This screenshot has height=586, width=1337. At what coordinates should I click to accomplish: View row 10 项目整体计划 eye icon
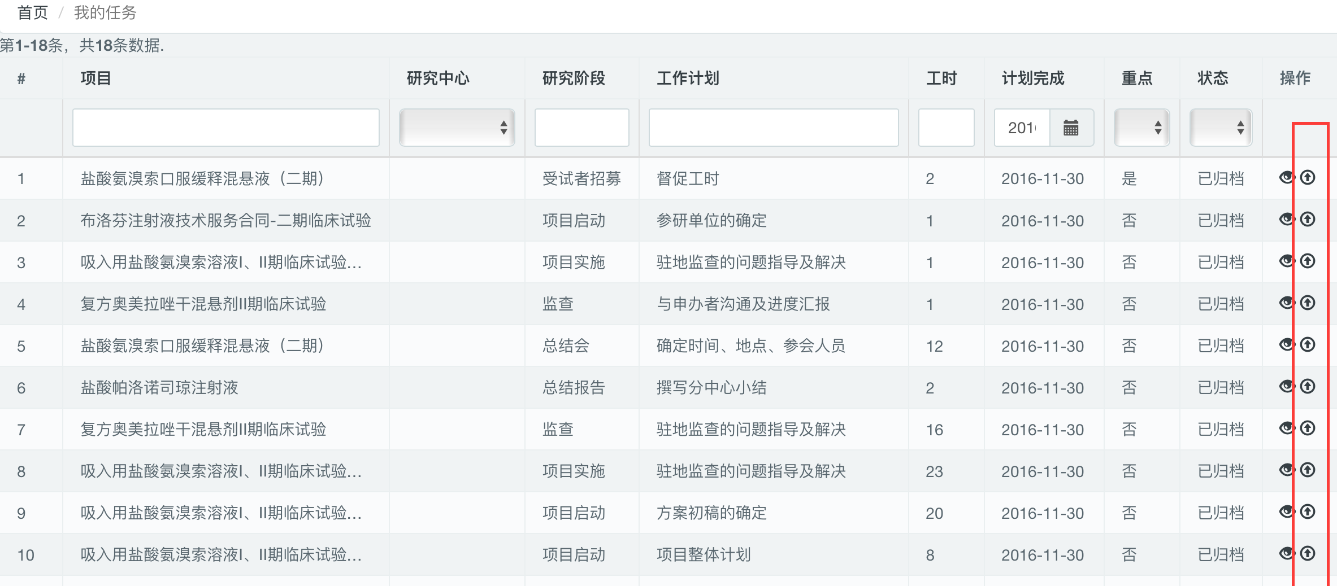[1287, 554]
